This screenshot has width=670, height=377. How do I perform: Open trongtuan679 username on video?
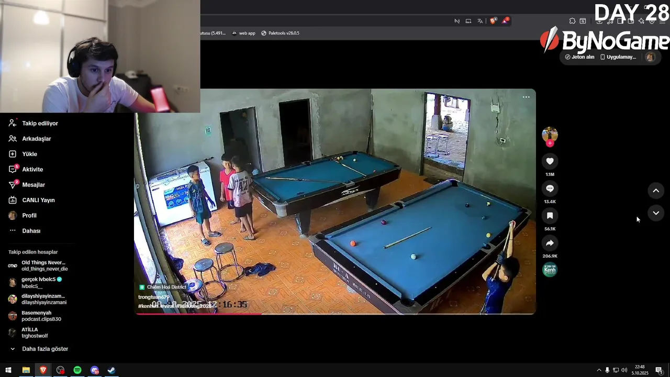(153, 297)
